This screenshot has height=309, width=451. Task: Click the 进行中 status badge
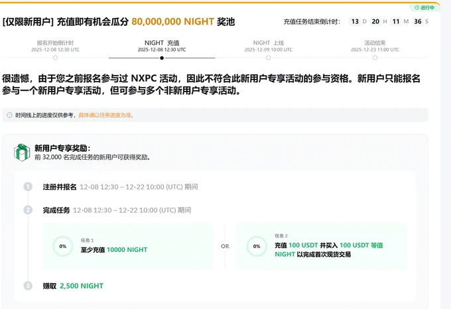tap(424, 8)
